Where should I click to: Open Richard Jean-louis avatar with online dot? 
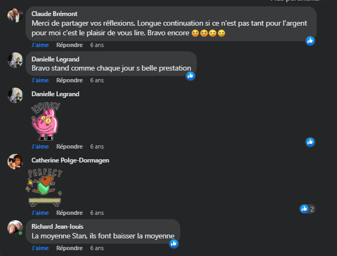[x=15, y=228]
